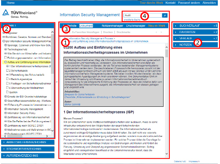Open the ARBEITSHILFENVERZEICHNIS section
This screenshot has height=164, width=220.
click(27, 142)
